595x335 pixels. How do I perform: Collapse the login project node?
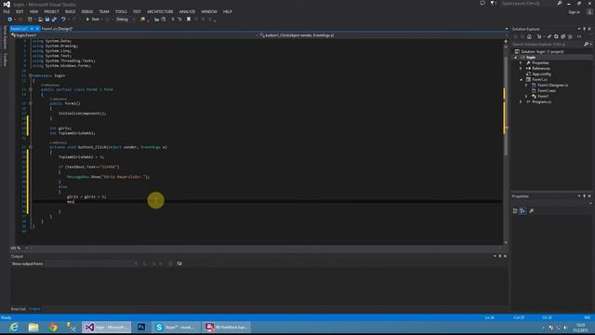point(515,58)
